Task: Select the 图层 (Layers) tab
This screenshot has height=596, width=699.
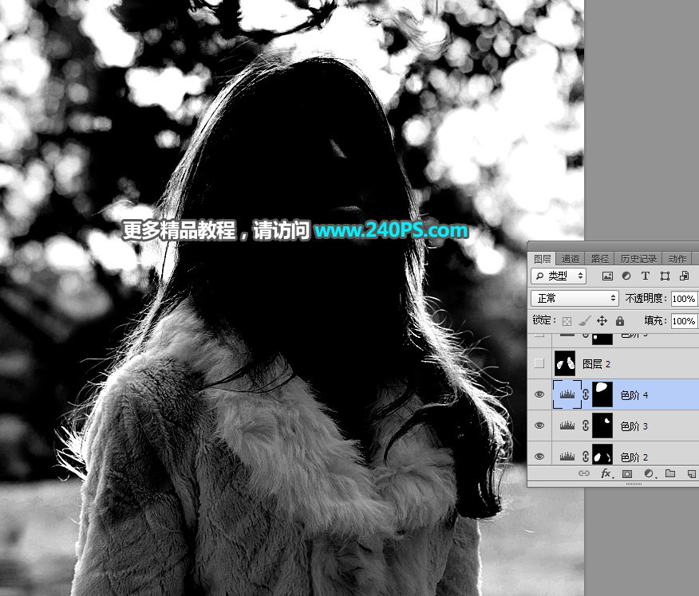Action: pos(542,259)
